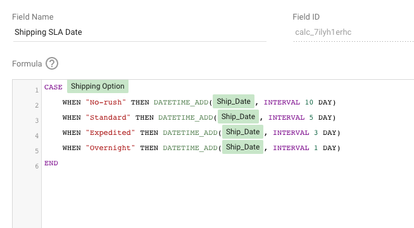Click DAY) at end of Standard line
This screenshot has width=414, height=228.
(x=327, y=118)
